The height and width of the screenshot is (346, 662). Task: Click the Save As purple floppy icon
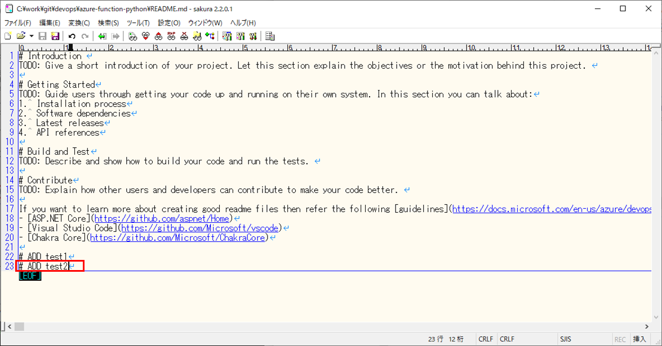click(x=55, y=36)
